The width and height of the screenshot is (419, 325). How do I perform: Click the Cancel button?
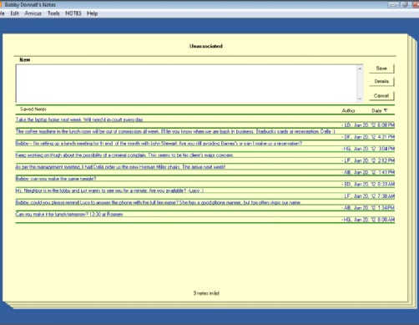pyautogui.click(x=381, y=96)
